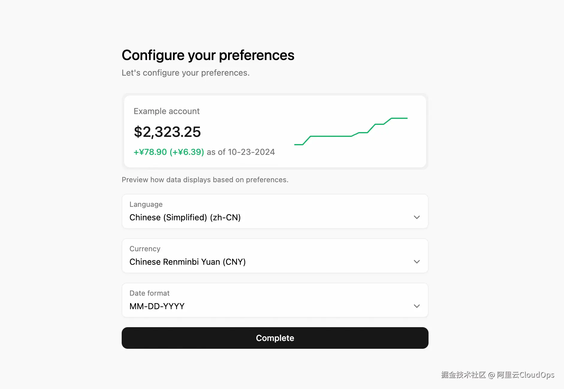Screen dimensions: 564x389
Task: Click the Language dropdown chevron arrow
Action: pos(417,217)
